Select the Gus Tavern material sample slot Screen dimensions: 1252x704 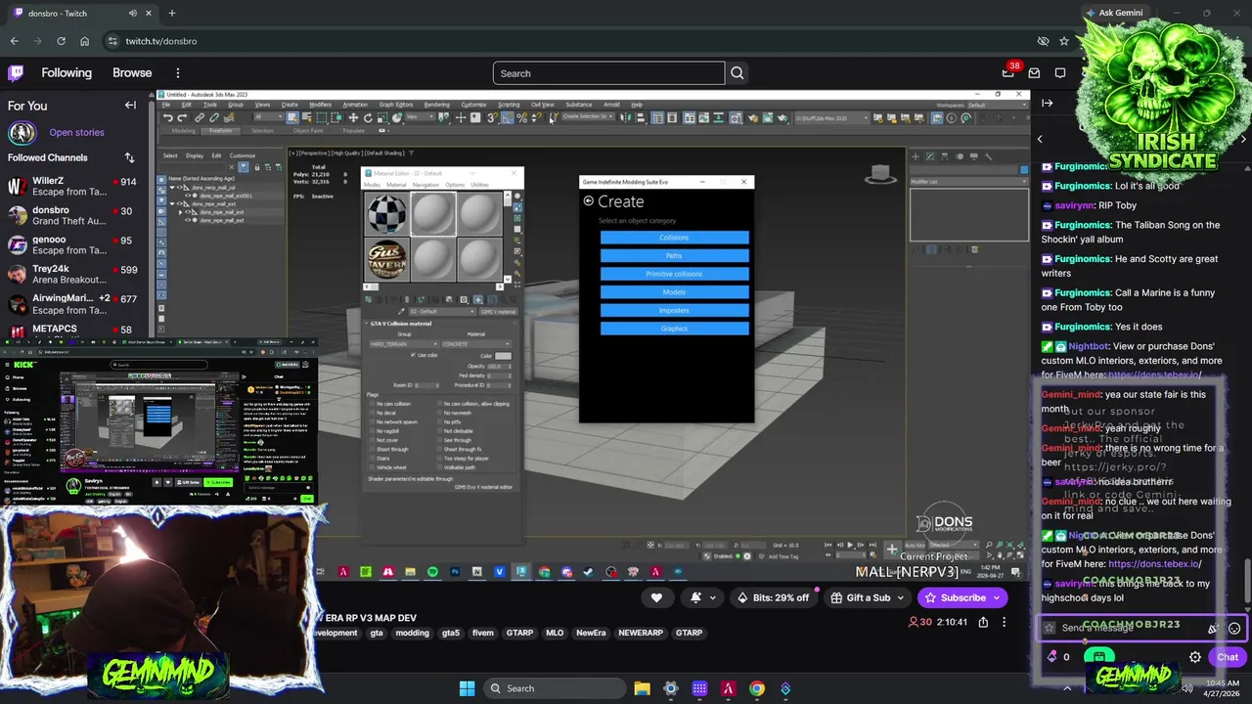387,260
